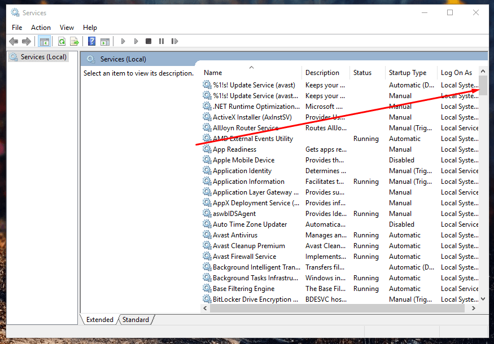Click Running status of Avast Antivirus

click(366, 235)
